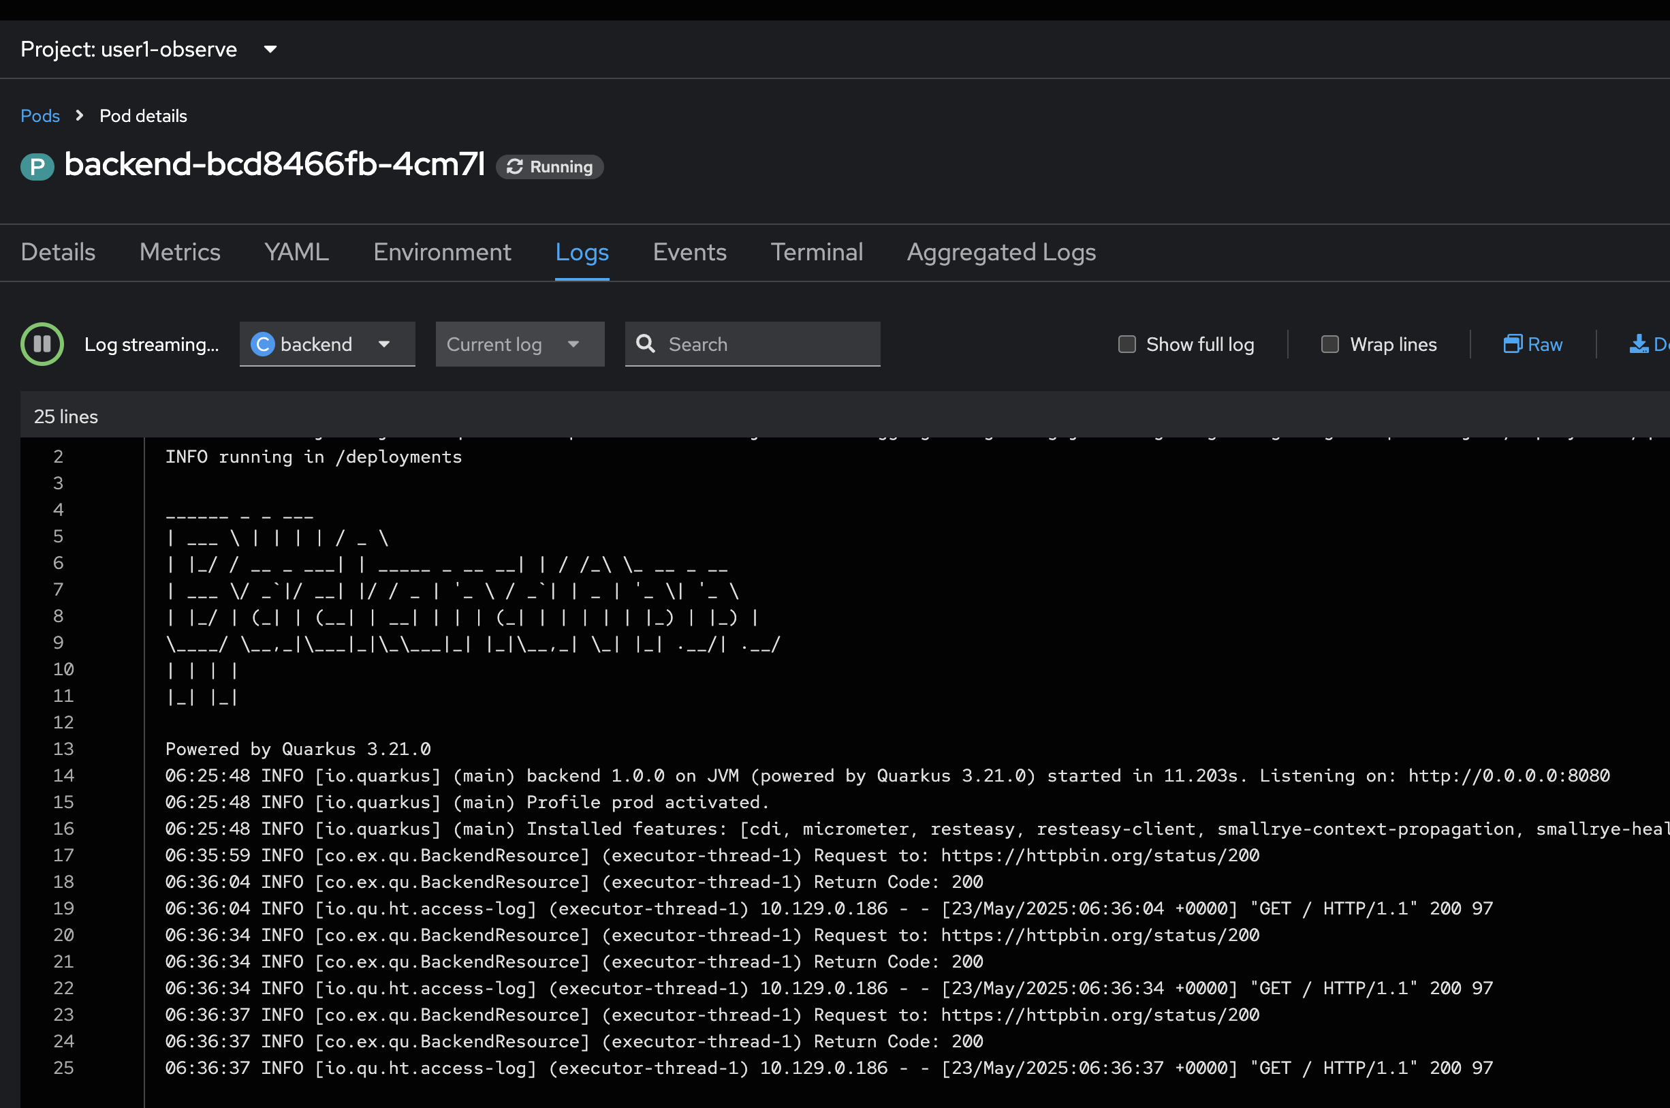This screenshot has height=1108, width=1670.
Task: Click the pod name backend-bcd8466fb-4cm7l heading
Action: (274, 165)
